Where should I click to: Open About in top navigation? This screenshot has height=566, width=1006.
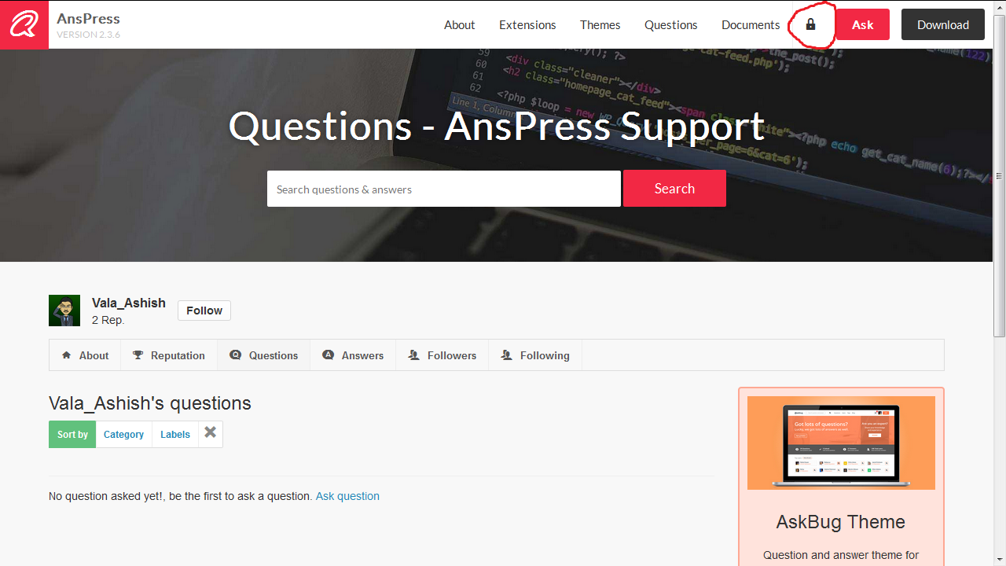pyautogui.click(x=459, y=24)
